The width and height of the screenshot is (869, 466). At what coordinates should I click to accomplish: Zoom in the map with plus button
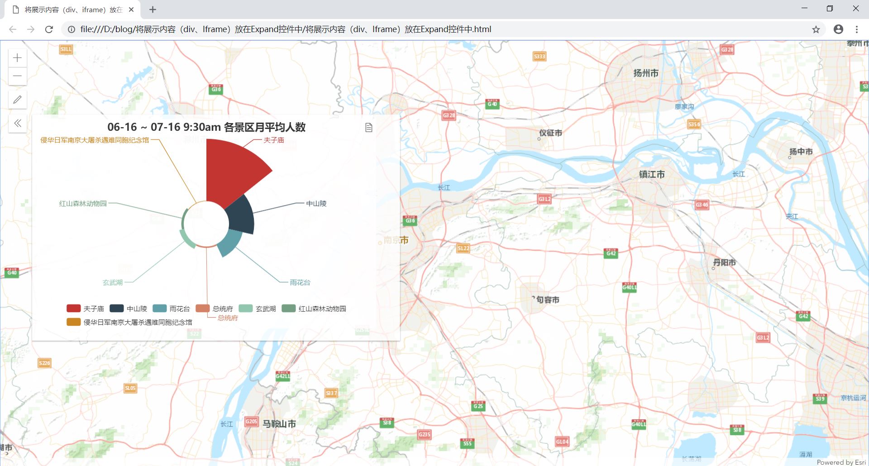(18, 58)
